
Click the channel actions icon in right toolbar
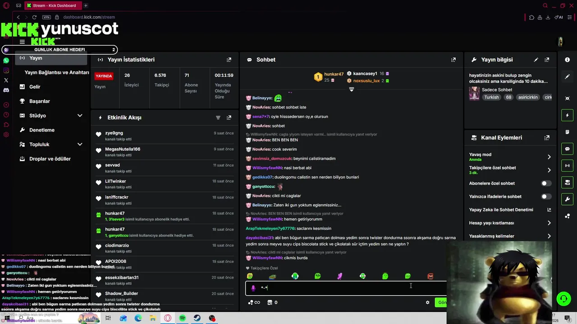[x=567, y=182]
